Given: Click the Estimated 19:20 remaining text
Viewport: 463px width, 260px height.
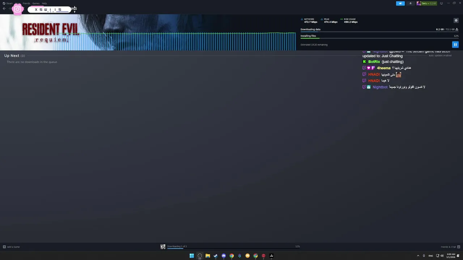Looking at the screenshot, I should click(x=314, y=45).
